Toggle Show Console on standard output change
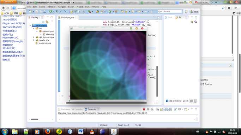The height and width of the screenshot is (135, 241). (x=166, y=109)
